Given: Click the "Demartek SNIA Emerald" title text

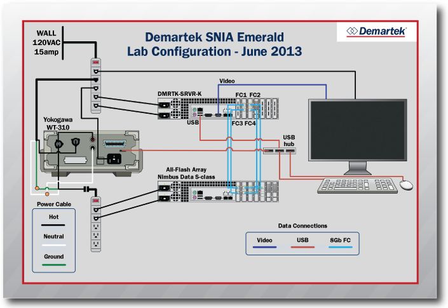Looking at the screenshot, I should [x=214, y=37].
